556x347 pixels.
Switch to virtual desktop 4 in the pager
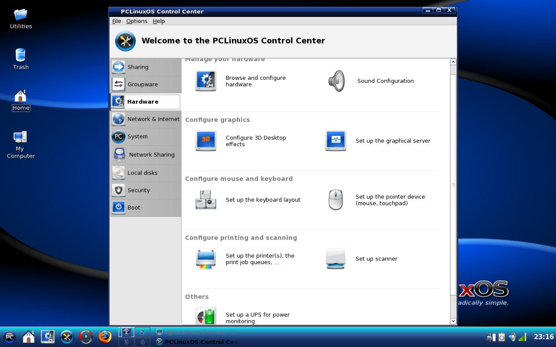[142, 342]
